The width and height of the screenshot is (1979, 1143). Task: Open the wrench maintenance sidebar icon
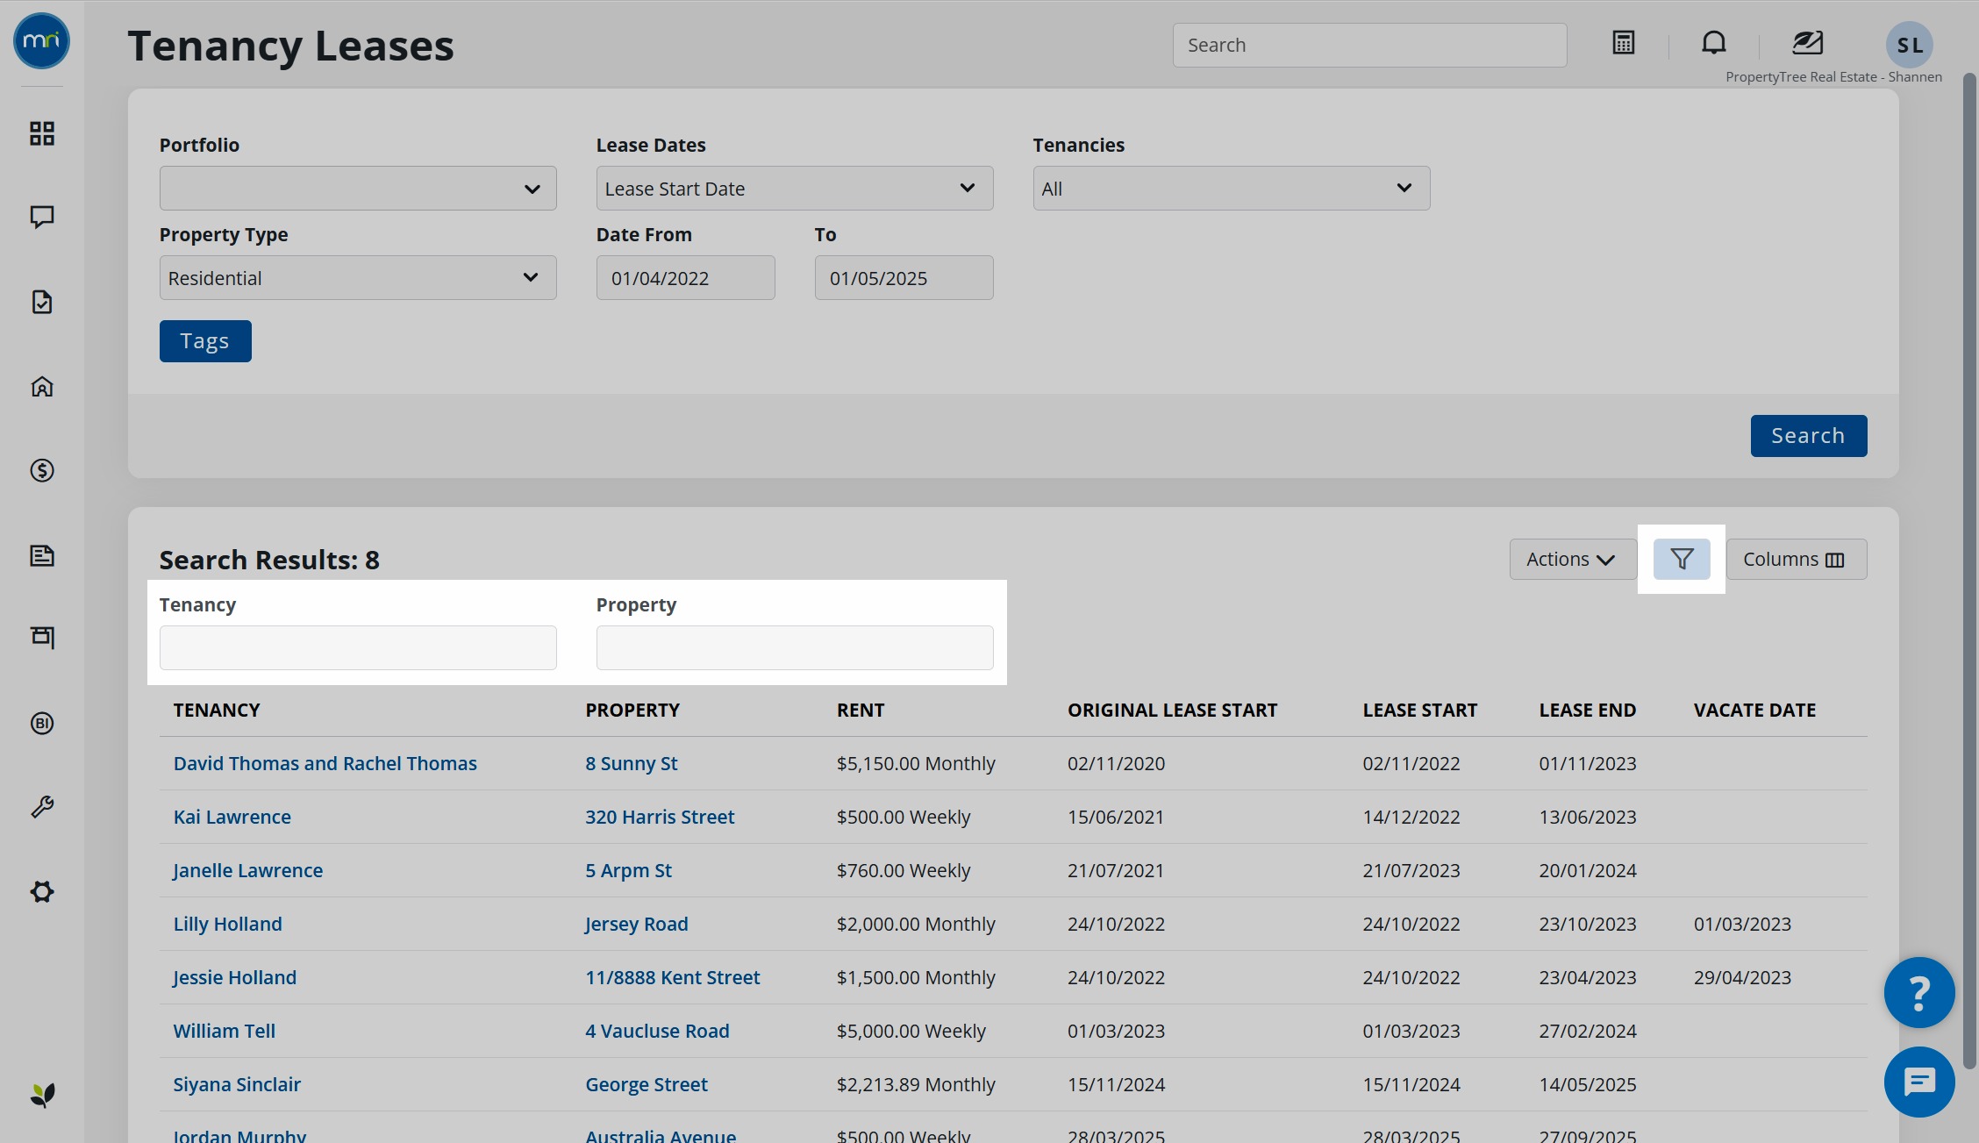[x=42, y=807]
